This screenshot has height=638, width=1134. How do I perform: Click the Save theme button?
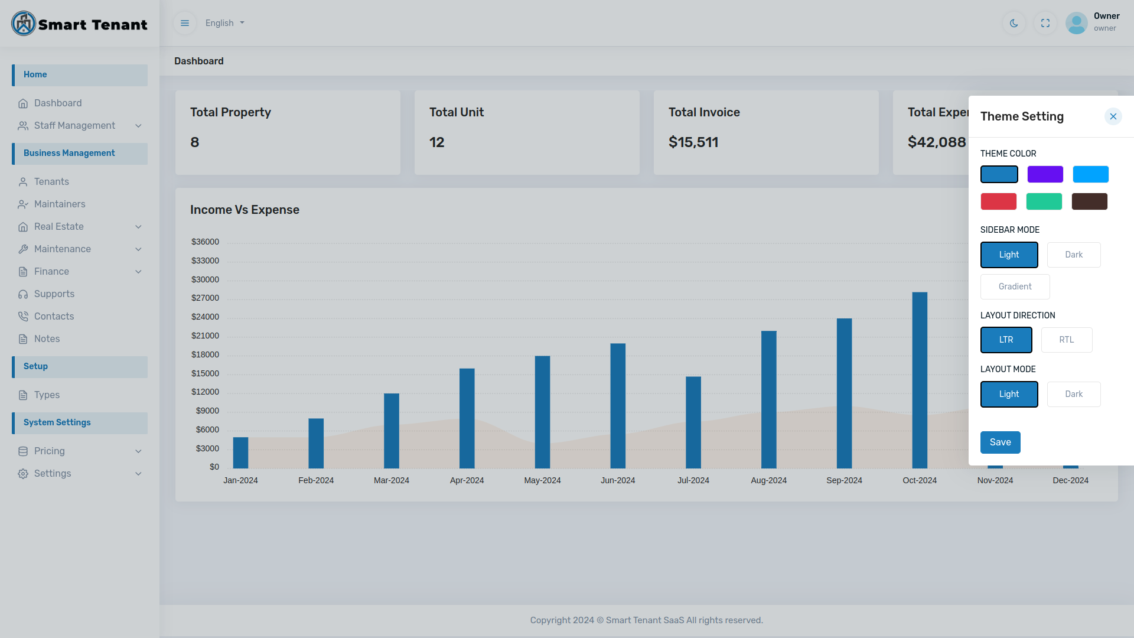[x=1000, y=442]
